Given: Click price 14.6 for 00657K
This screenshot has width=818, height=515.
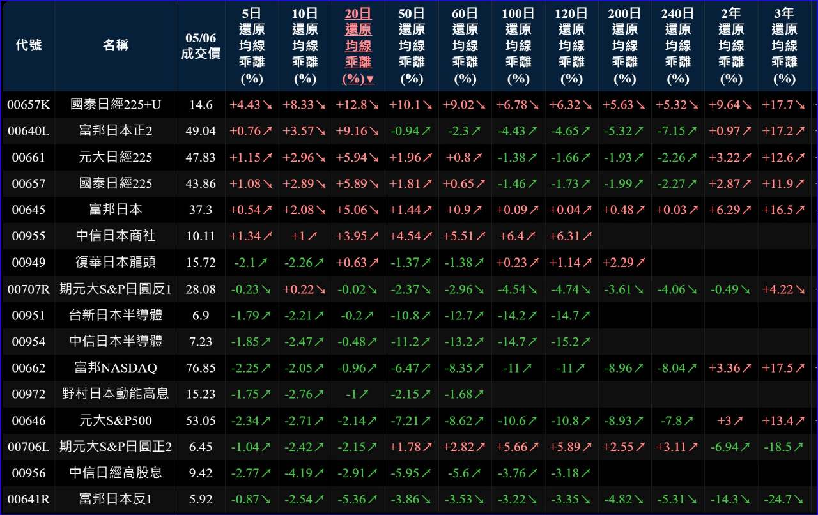Looking at the screenshot, I should click(x=201, y=105).
